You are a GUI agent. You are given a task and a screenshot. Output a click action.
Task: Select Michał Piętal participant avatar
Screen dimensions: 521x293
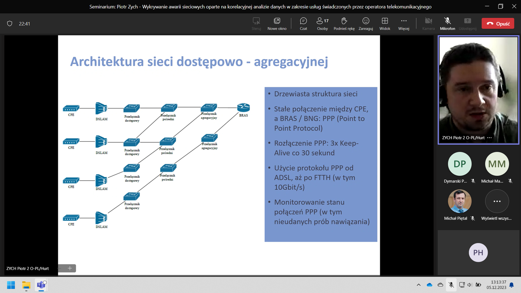[x=459, y=201]
